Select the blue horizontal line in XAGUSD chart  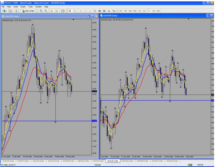pos(47,121)
